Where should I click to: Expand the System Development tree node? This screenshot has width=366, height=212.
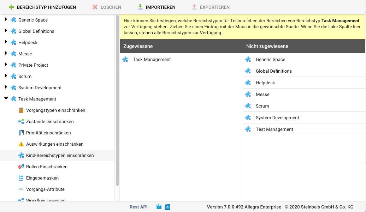click(x=6, y=87)
